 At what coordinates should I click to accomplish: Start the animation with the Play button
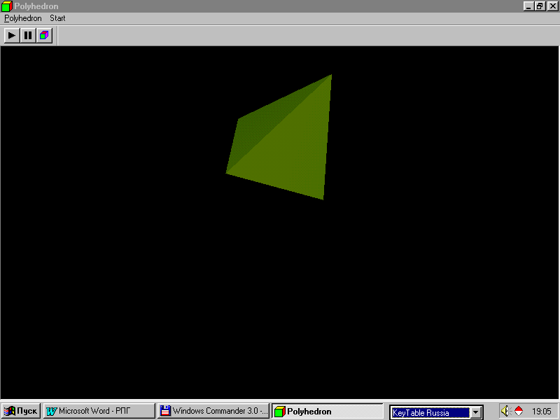(12, 36)
